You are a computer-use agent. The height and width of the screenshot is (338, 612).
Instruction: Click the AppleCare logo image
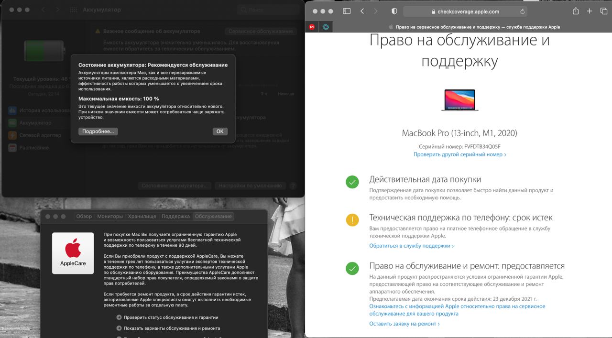(x=73, y=253)
